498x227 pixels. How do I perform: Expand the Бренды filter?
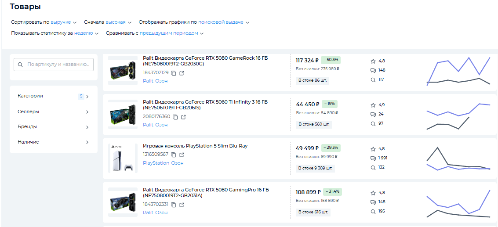coord(53,127)
